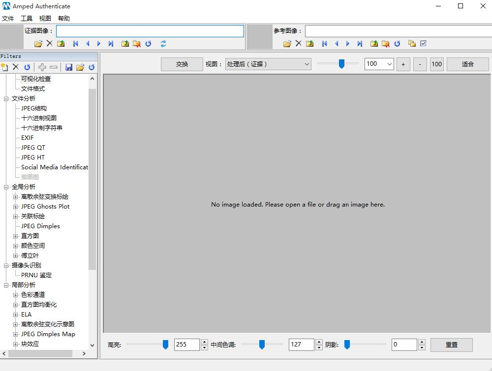Open a reference image with the folder icon
Image resolution: width=492 pixels, height=371 pixels.
tap(287, 44)
